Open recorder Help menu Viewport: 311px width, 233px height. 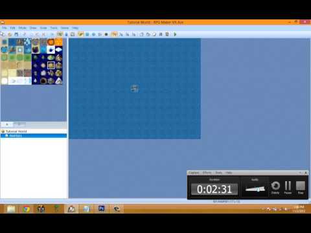[x=229, y=173]
